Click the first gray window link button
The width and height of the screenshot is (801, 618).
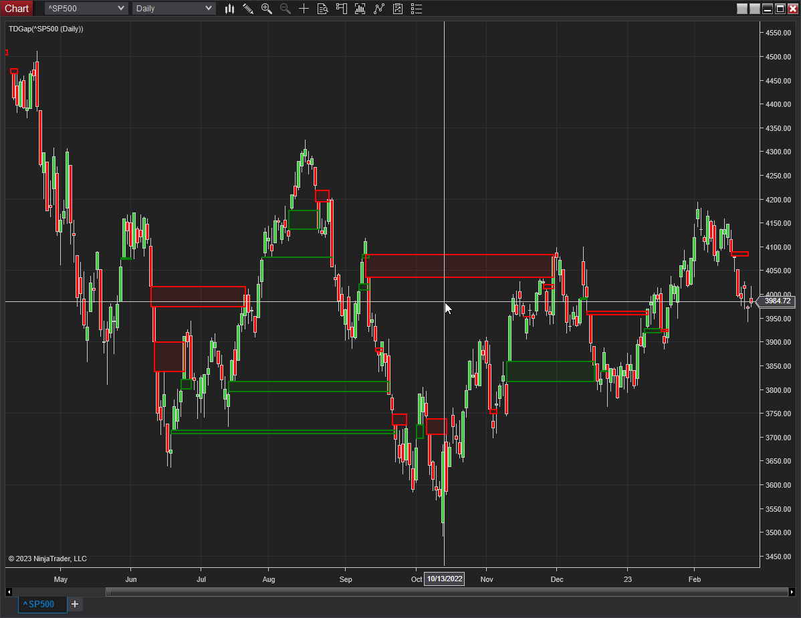click(742, 9)
